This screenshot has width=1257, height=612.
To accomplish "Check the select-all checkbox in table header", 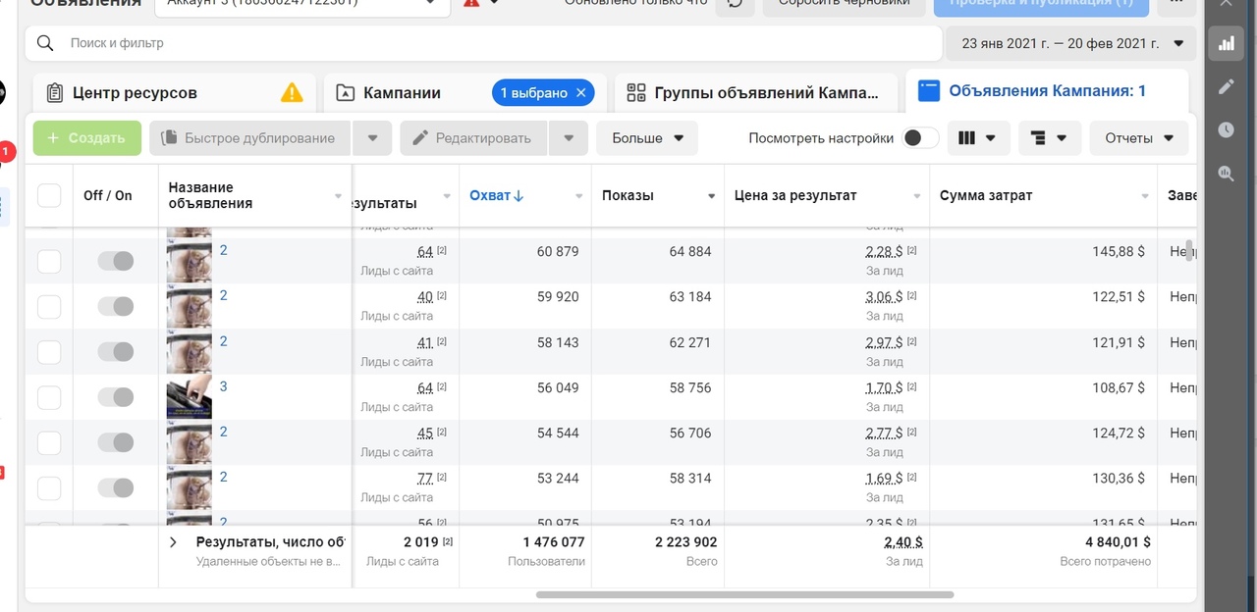I will tap(49, 195).
